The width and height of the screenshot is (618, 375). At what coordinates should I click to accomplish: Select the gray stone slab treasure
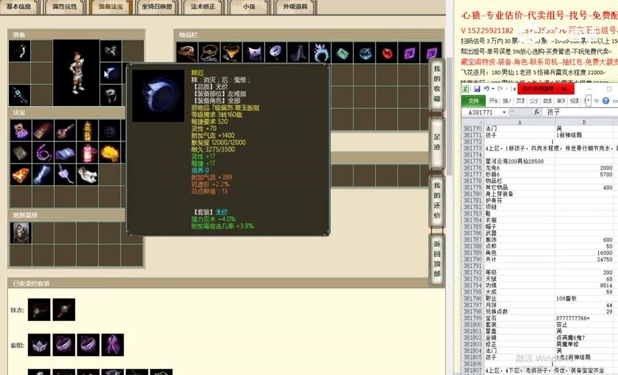(x=20, y=153)
